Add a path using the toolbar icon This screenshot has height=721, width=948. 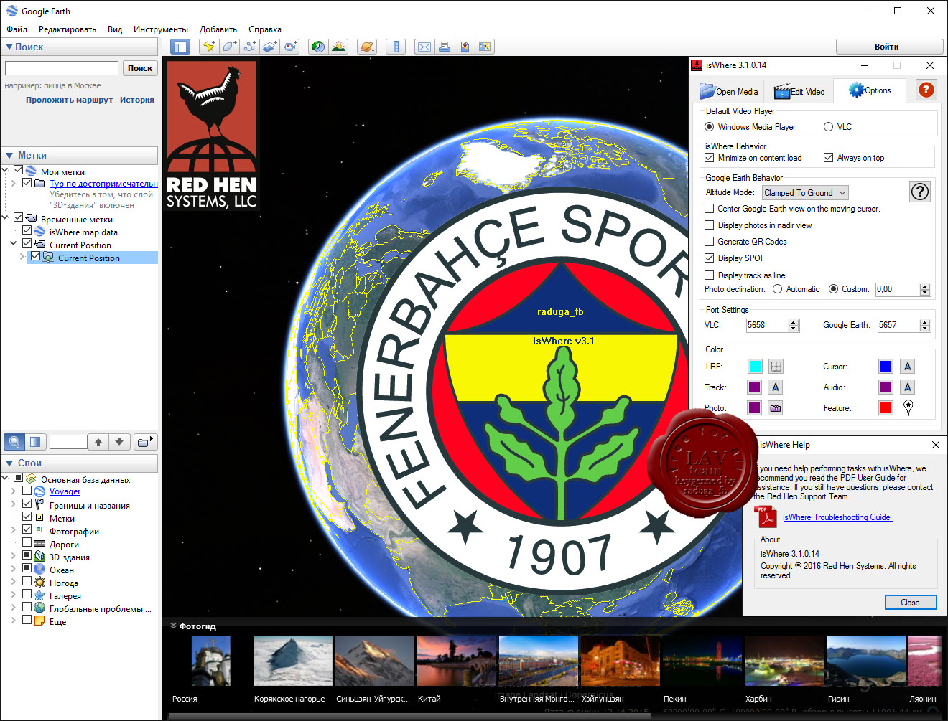pyautogui.click(x=249, y=47)
